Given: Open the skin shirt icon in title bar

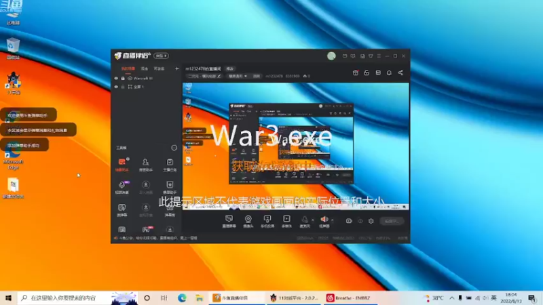Looking at the screenshot, I should (x=371, y=56).
